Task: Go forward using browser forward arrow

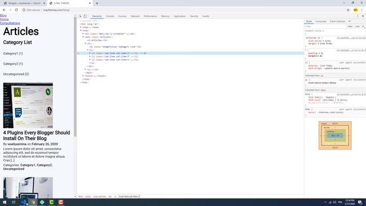Action: click(10, 10)
